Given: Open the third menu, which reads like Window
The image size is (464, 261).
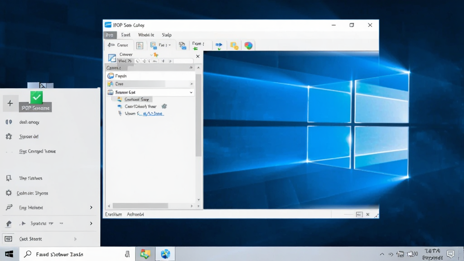Looking at the screenshot, I should pos(146,35).
